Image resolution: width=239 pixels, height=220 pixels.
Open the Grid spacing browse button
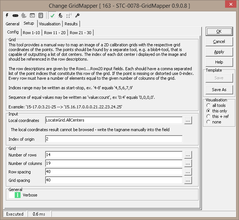tap(188, 180)
